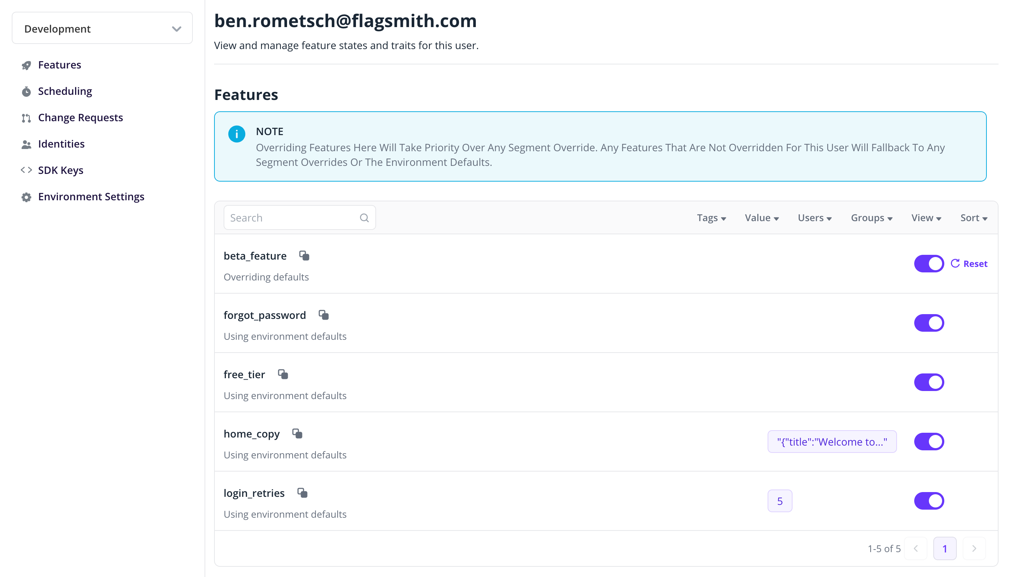Copy the free_tier feature name

(x=283, y=374)
